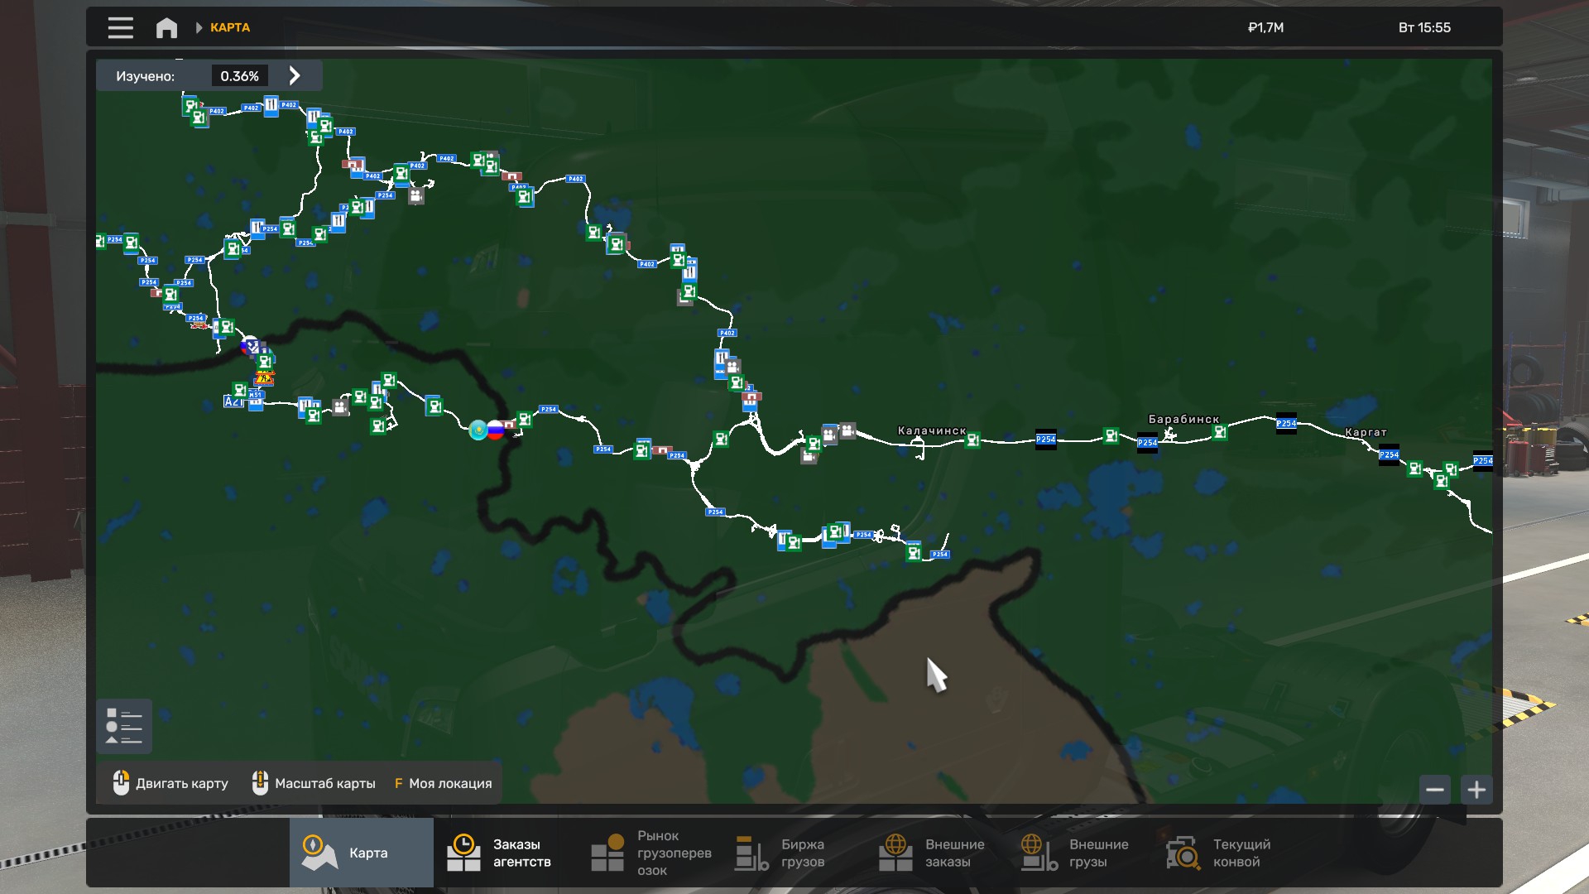1589x894 pixels.
Task: Open the map legend list icon
Action: pyautogui.click(x=124, y=726)
